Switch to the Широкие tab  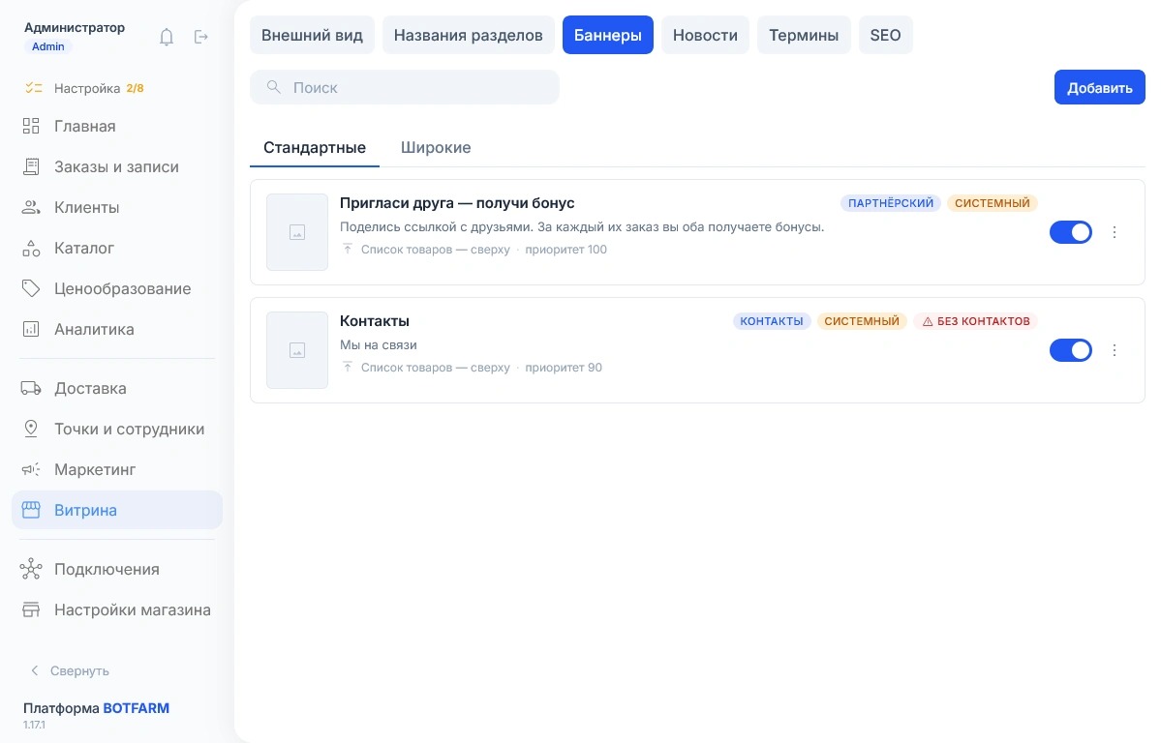436,147
